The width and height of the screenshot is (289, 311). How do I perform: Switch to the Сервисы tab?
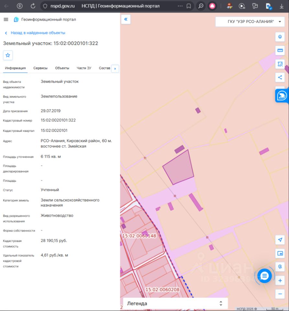[40, 68]
